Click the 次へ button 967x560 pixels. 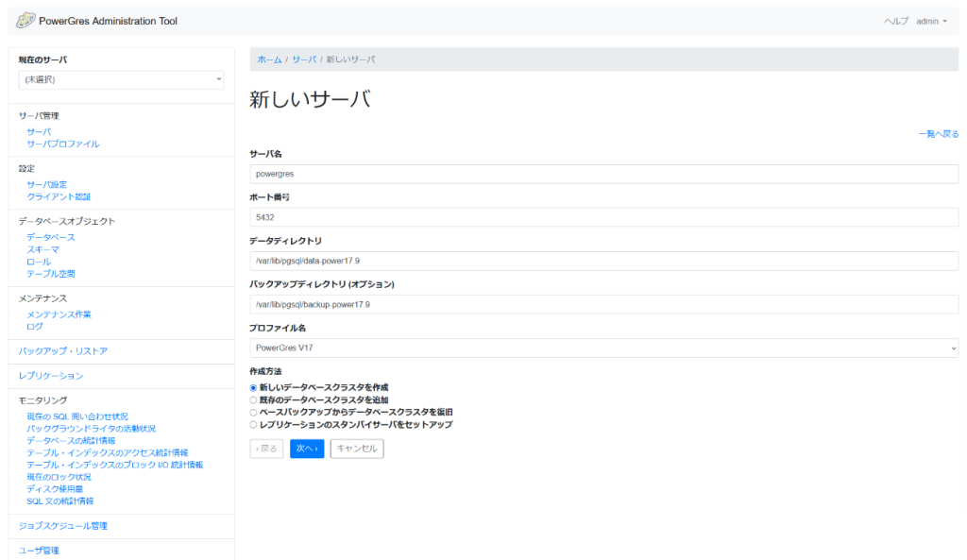(x=307, y=449)
